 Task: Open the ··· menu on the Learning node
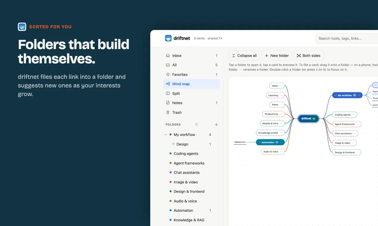[x=281, y=95]
